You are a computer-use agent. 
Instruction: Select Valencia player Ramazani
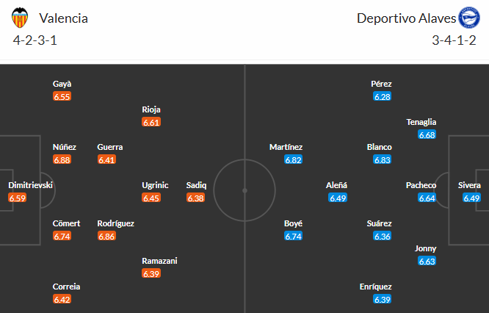click(160, 261)
